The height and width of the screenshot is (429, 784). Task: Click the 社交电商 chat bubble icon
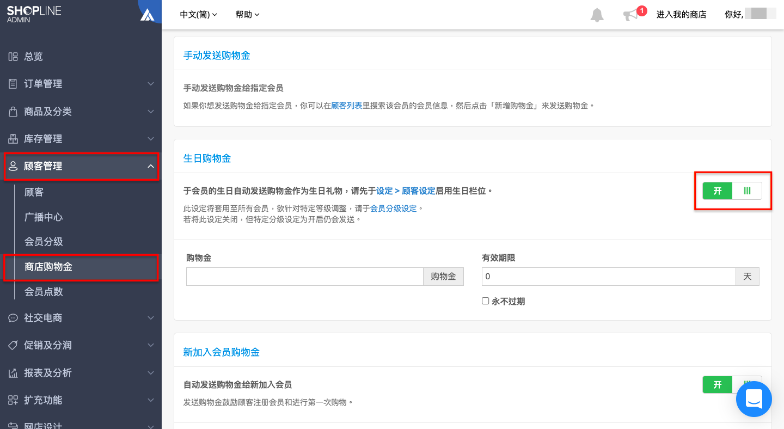point(13,318)
